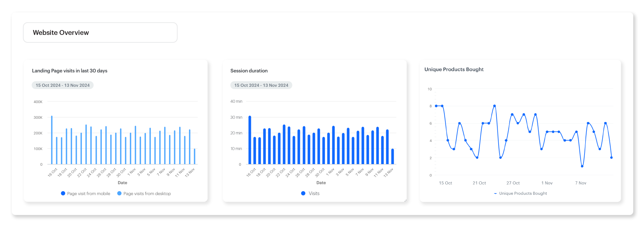The width and height of the screenshot is (644, 229).
Task: Click the tallest bar in Landing Page visits chart
Action: [x=52, y=140]
